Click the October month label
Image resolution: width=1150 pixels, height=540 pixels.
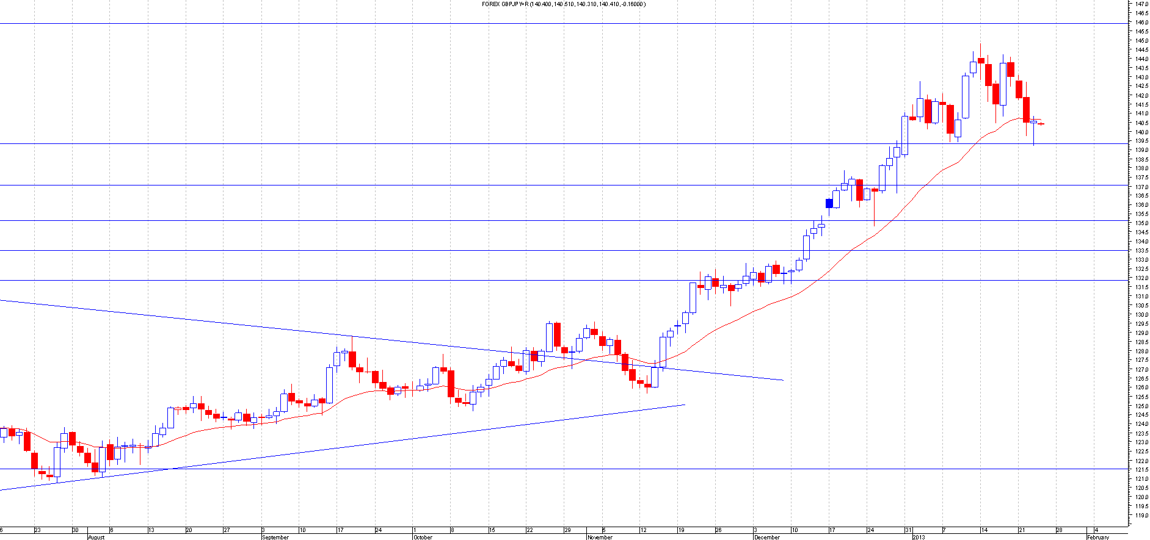(423, 538)
